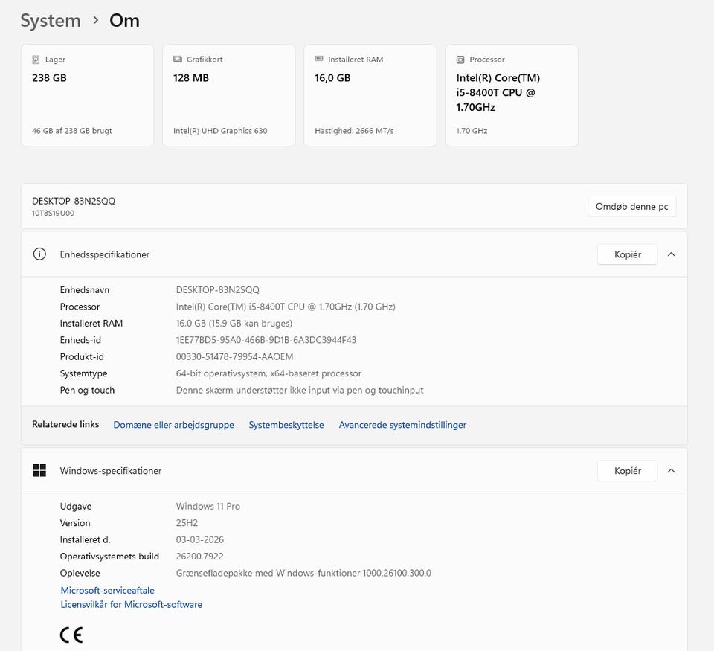Open Licensvilkår for Microsoft-software link
This screenshot has height=651, width=714.
[131, 605]
